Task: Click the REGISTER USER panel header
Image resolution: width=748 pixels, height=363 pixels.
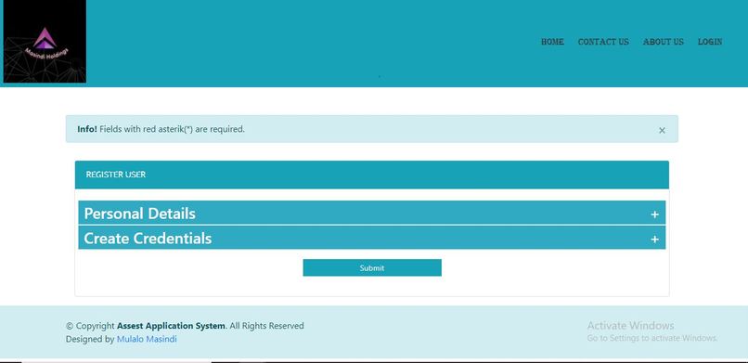Action: point(371,175)
